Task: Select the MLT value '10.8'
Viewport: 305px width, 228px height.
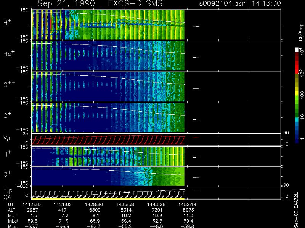Action: [157, 215]
